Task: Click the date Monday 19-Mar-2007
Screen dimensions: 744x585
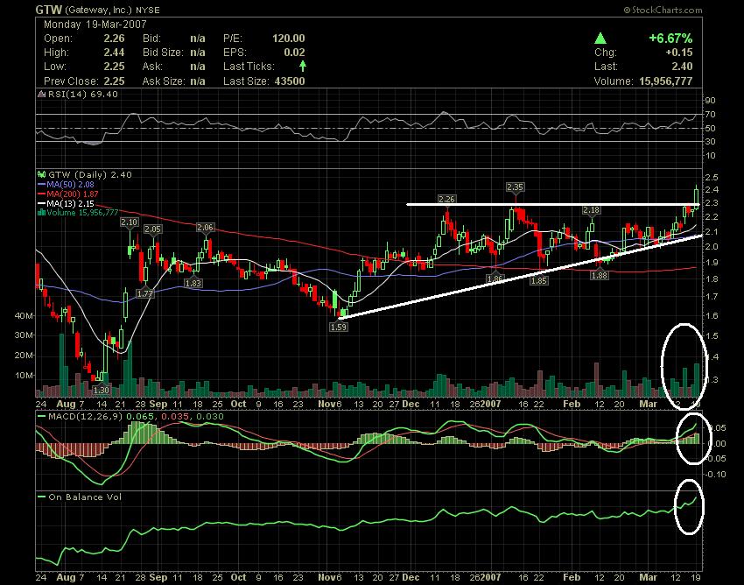Action: click(x=95, y=25)
